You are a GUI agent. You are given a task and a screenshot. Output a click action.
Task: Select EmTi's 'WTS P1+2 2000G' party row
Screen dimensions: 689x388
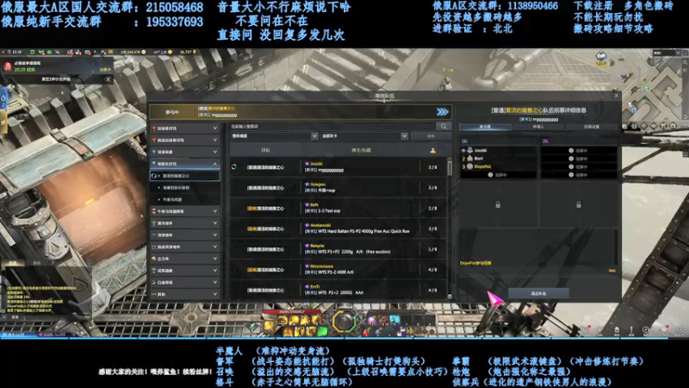338,290
